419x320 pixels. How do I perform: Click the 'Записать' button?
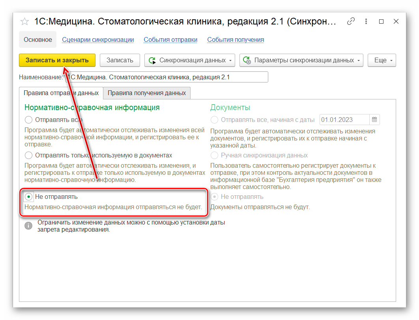pyautogui.click(x=120, y=60)
